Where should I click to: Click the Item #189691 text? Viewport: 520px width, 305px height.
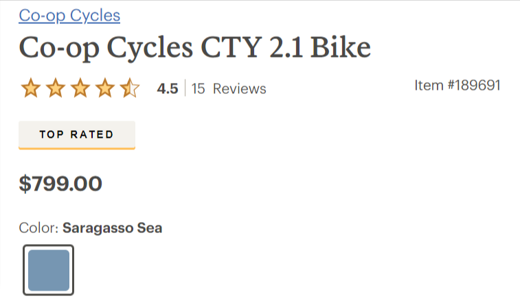(x=457, y=86)
